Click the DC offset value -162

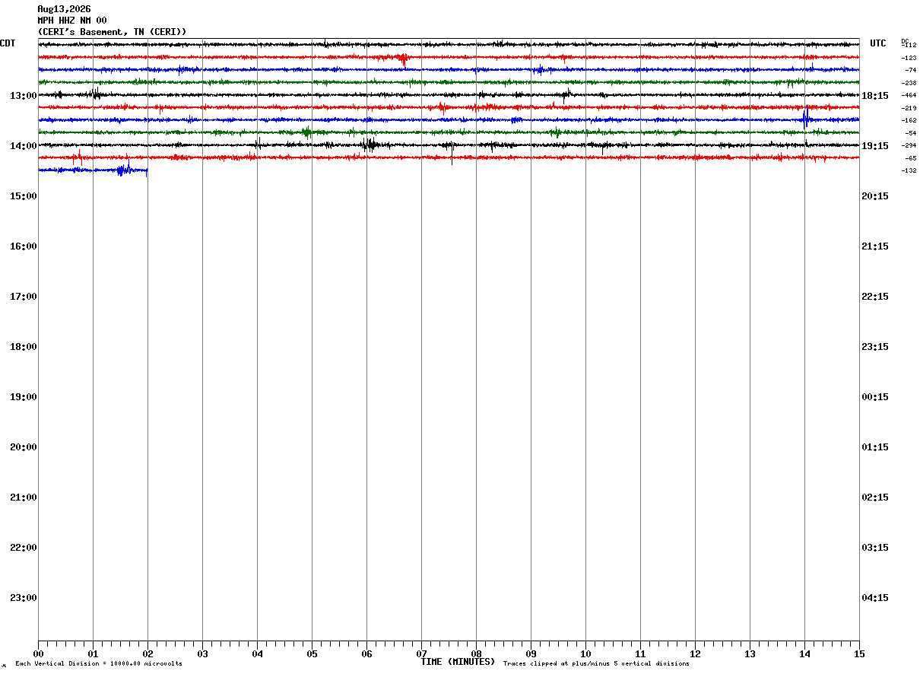pyautogui.click(x=909, y=120)
